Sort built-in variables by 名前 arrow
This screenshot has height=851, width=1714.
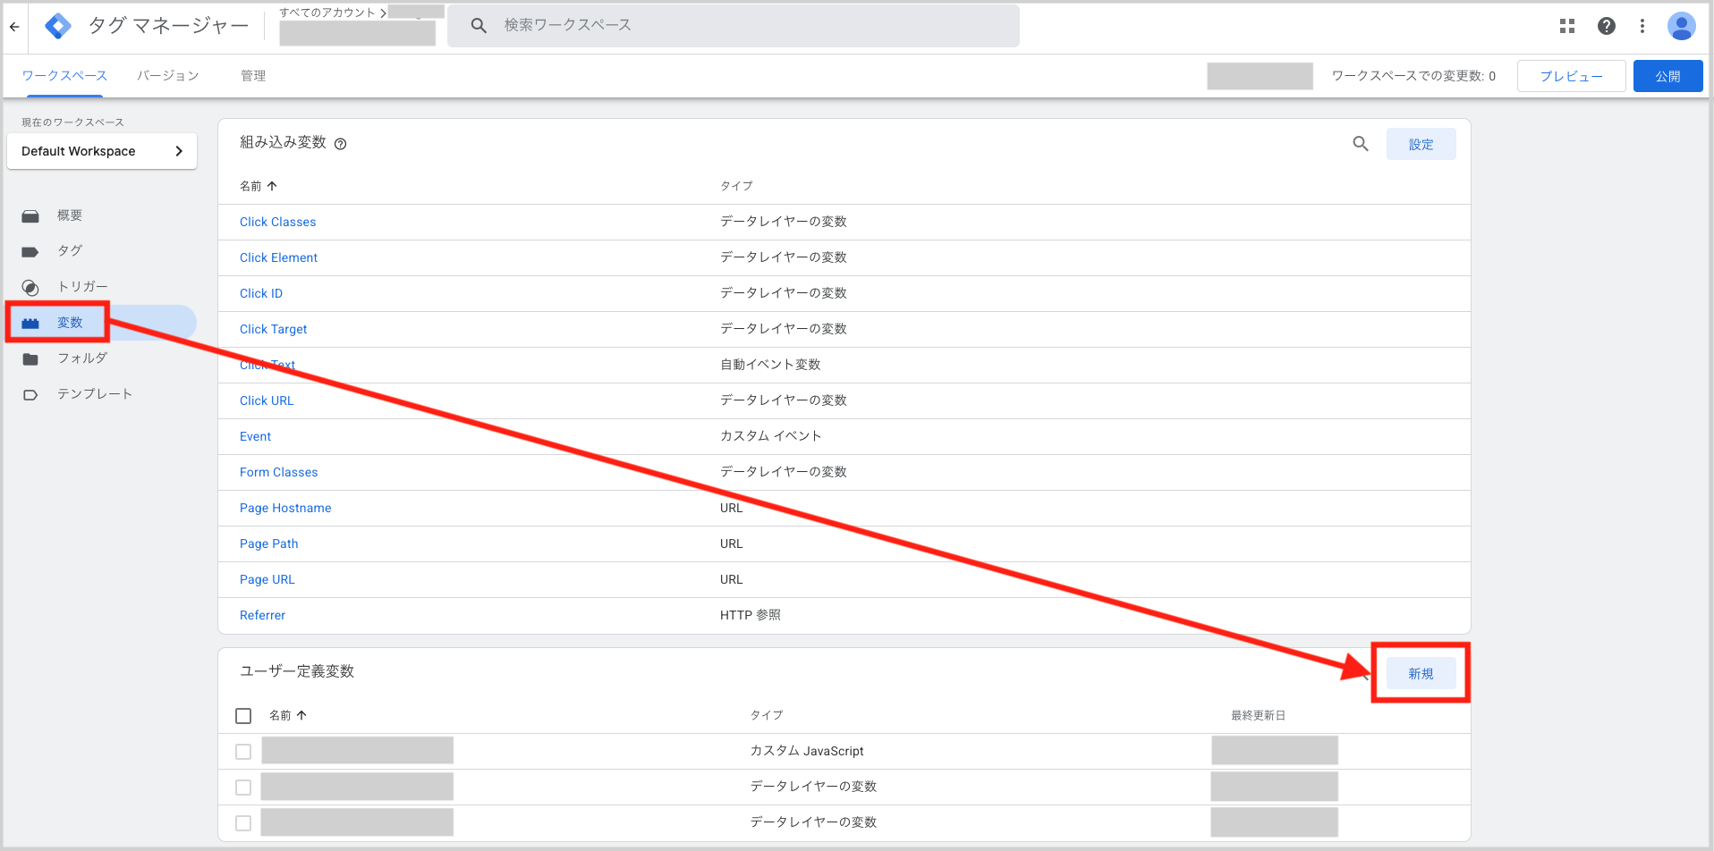click(272, 186)
